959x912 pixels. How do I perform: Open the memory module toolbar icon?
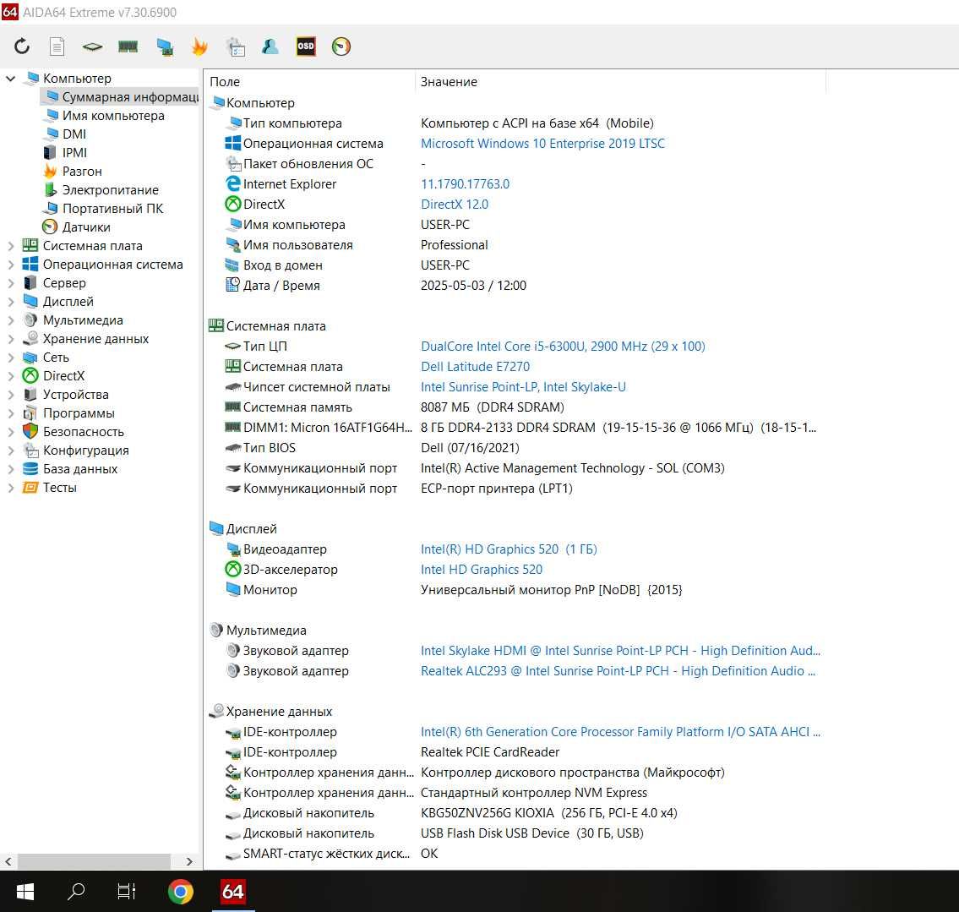click(128, 46)
